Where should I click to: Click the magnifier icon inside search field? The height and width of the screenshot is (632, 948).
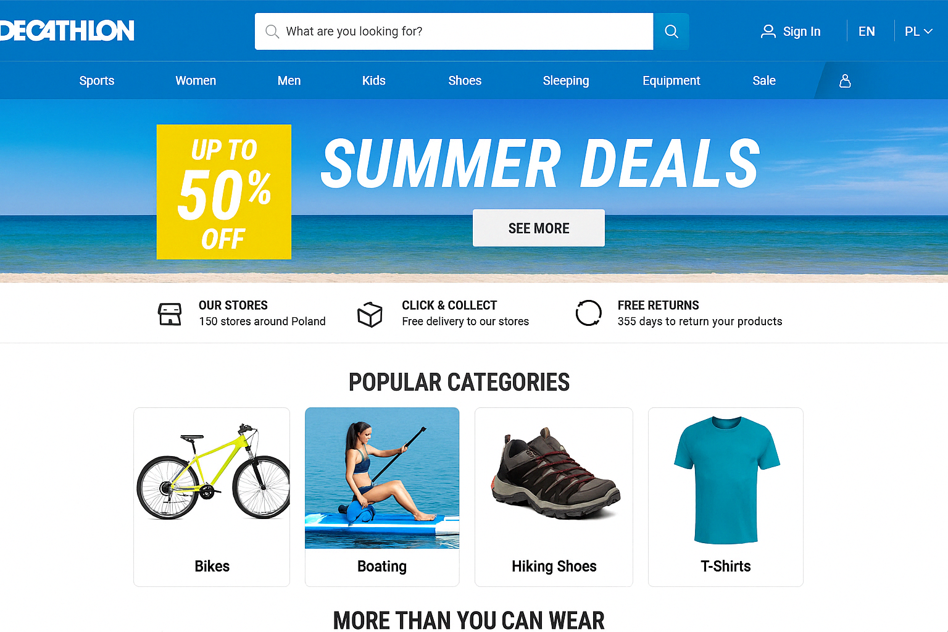click(272, 31)
